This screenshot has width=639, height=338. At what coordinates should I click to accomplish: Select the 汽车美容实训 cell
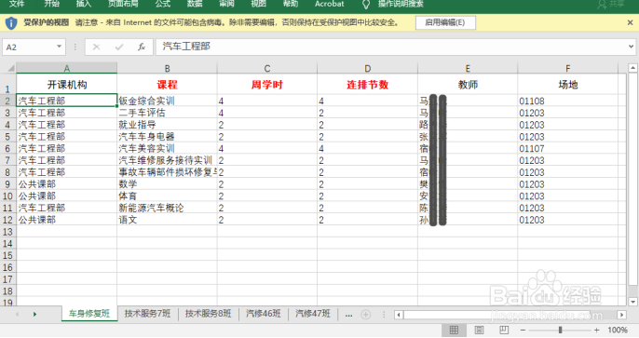click(167, 149)
